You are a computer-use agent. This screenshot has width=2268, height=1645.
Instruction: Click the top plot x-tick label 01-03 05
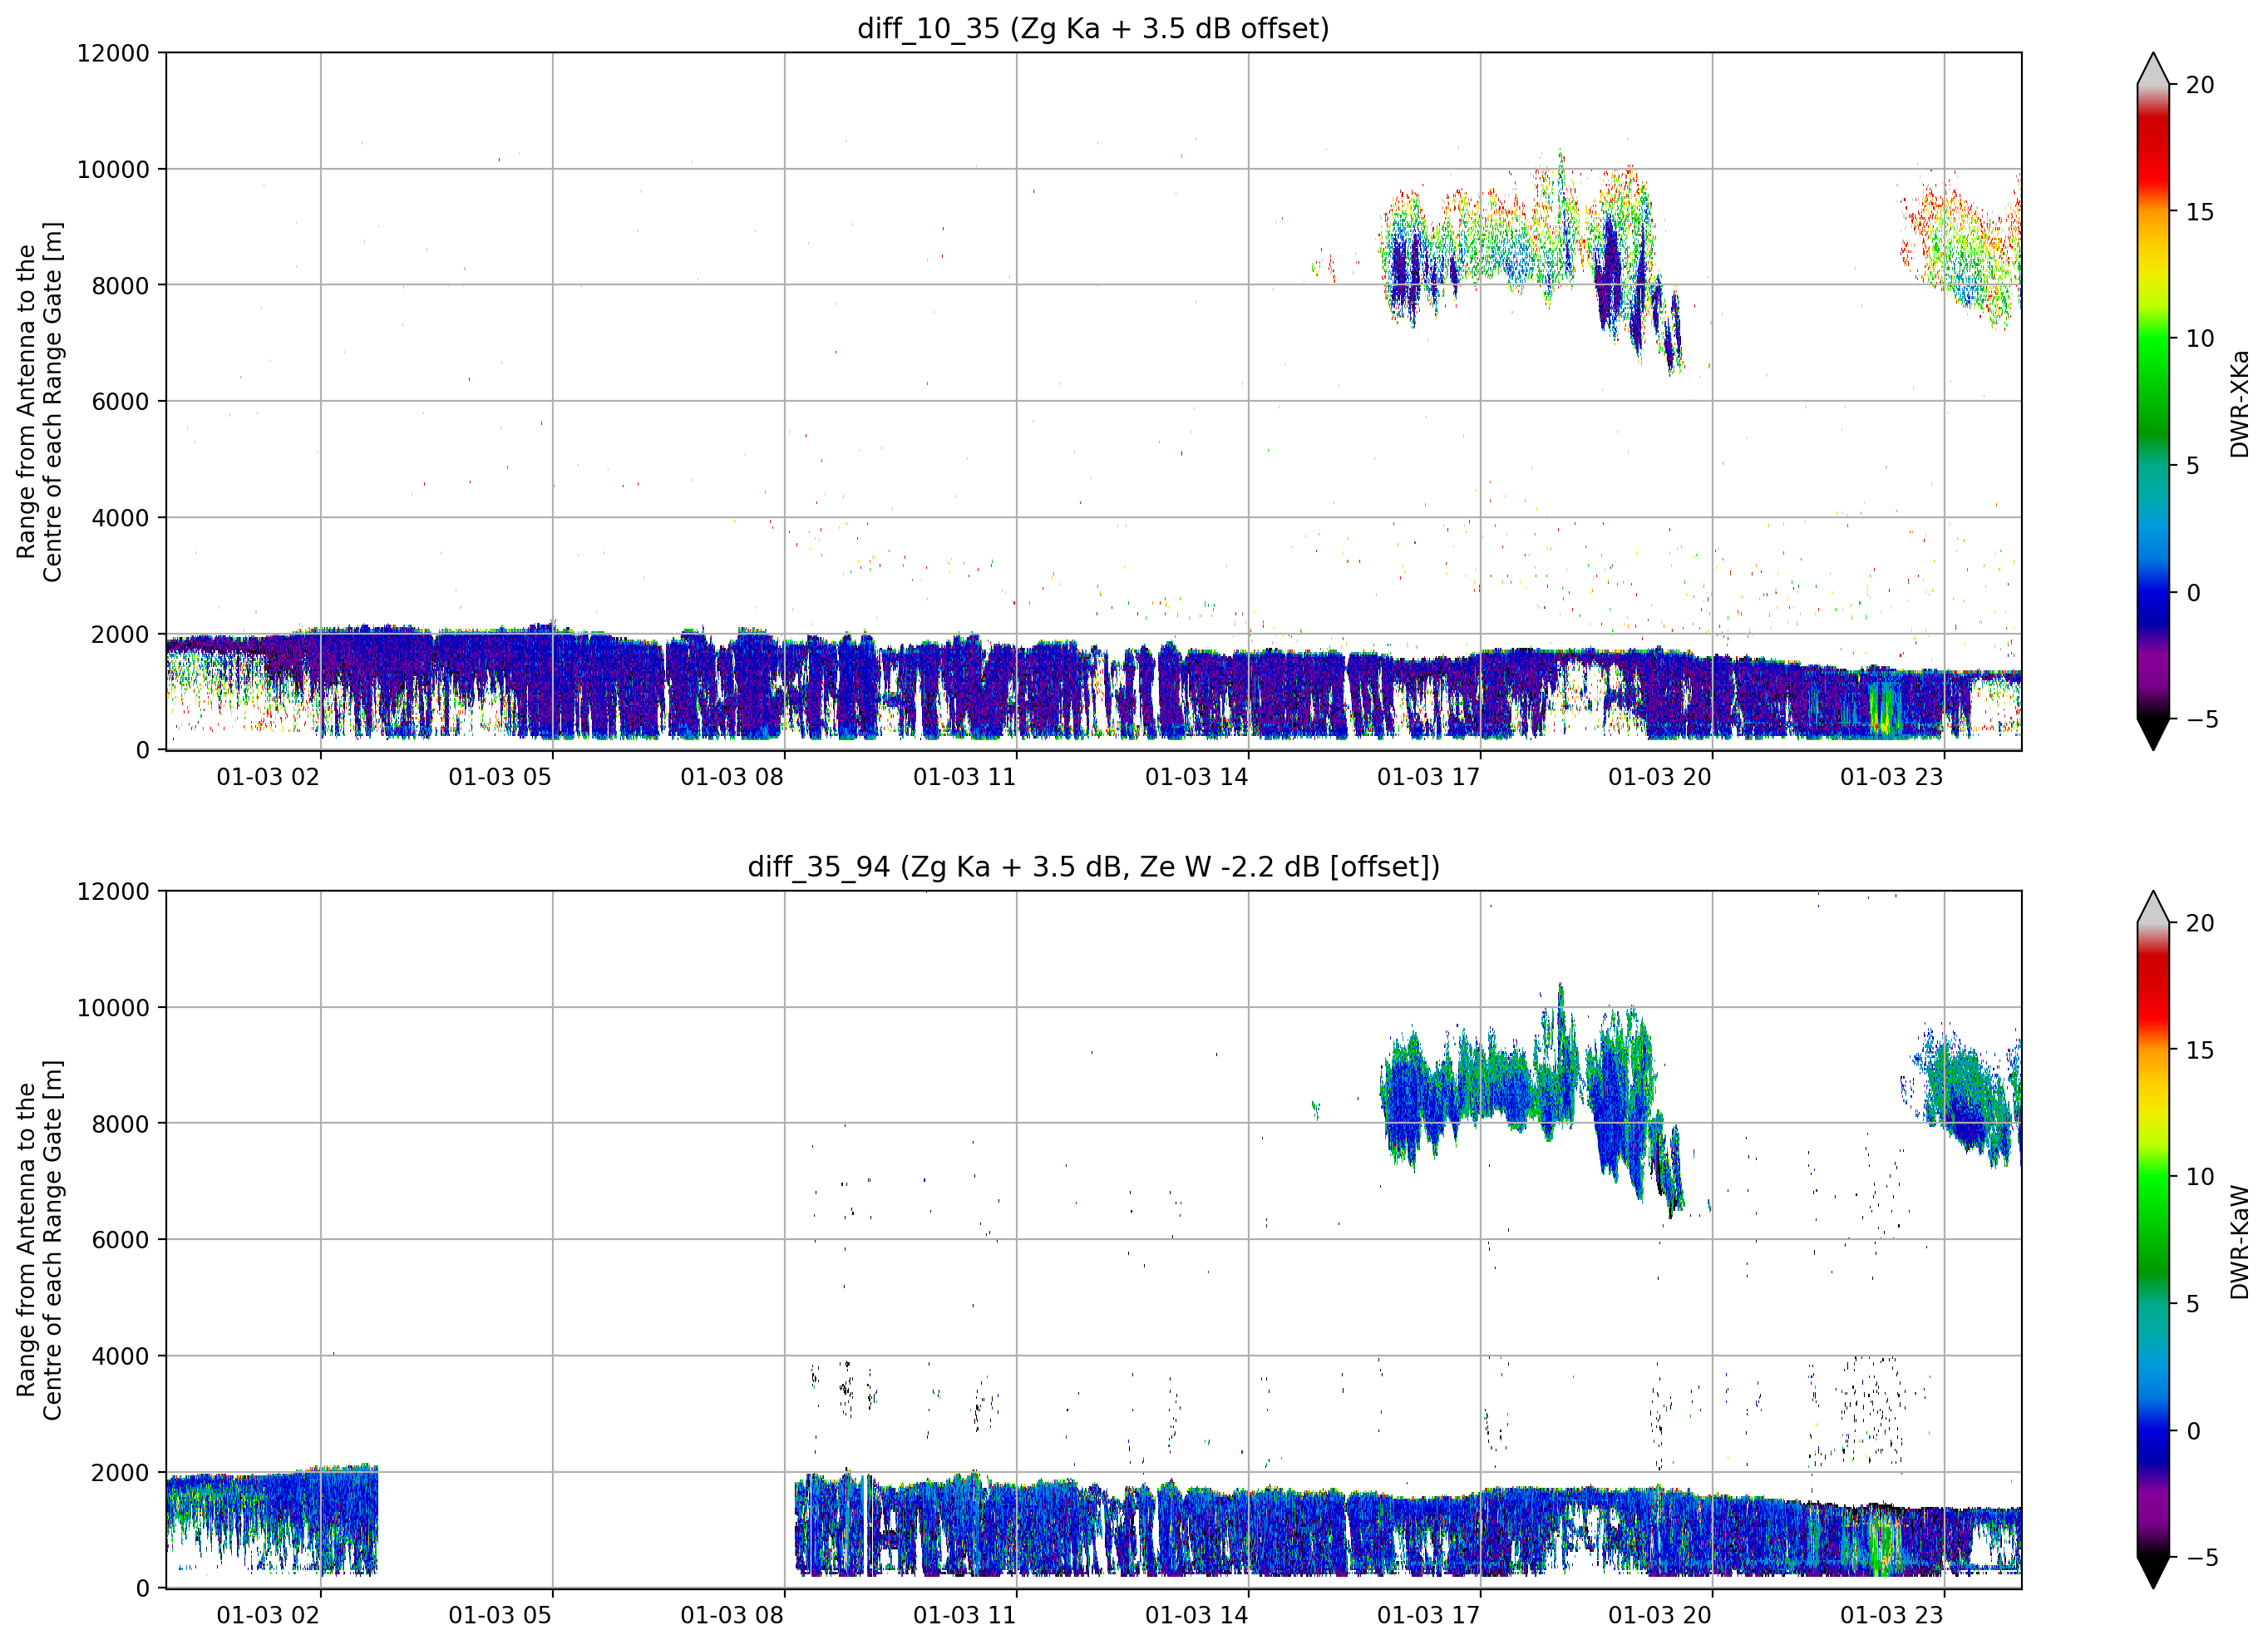[500, 778]
